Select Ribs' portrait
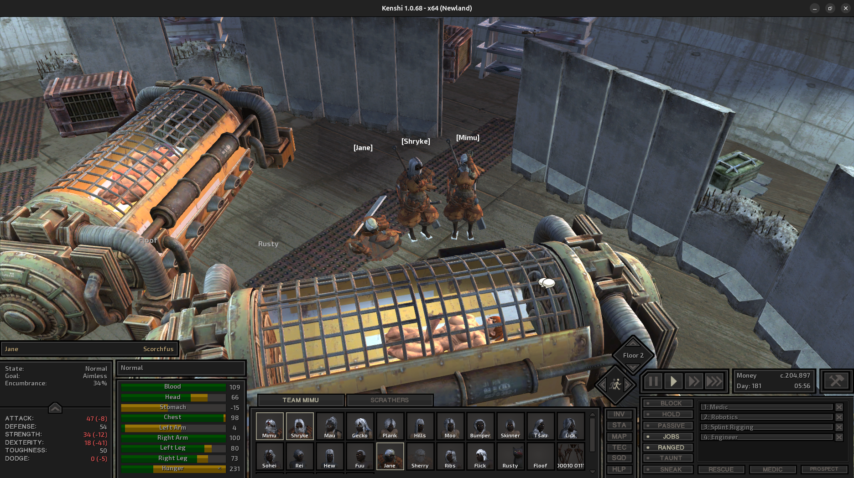The height and width of the screenshot is (478, 854). click(x=450, y=456)
